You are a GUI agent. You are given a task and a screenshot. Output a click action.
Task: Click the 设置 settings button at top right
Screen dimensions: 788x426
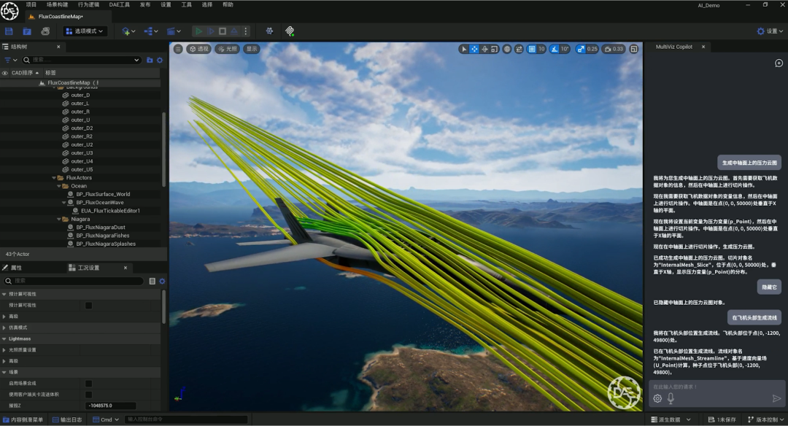tap(770, 31)
